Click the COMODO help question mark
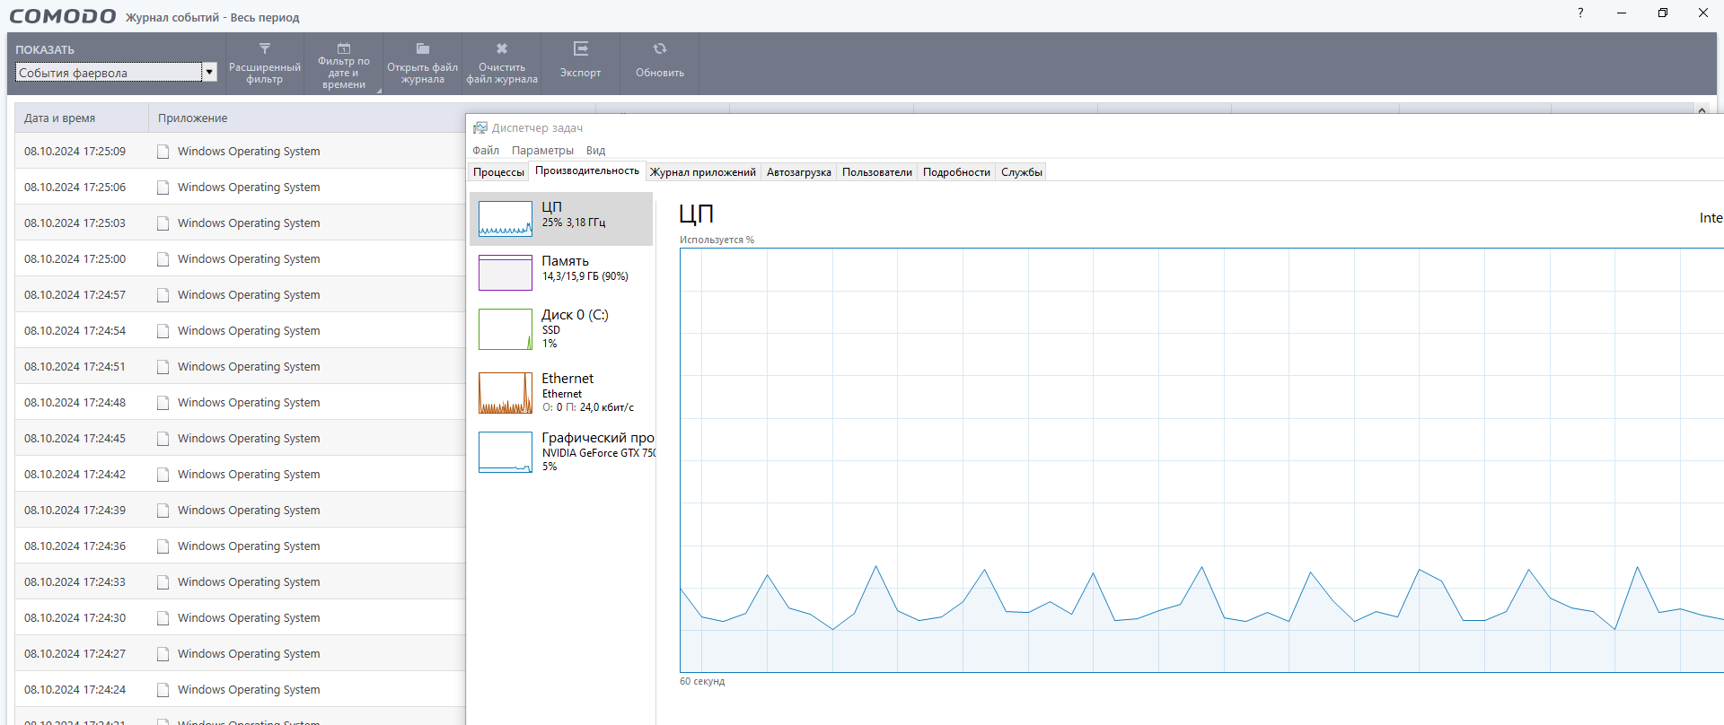The height and width of the screenshot is (725, 1724). pos(1580,13)
